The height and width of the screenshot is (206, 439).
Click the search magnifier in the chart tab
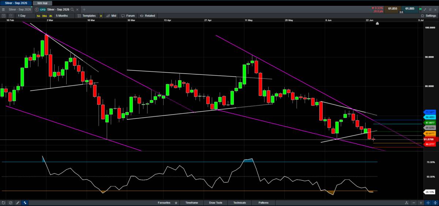tap(72, 9)
